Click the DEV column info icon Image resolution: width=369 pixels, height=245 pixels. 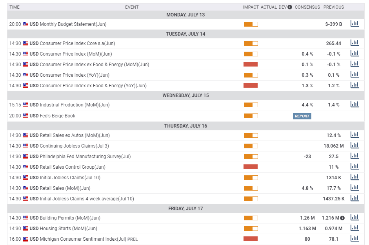[x=290, y=7]
